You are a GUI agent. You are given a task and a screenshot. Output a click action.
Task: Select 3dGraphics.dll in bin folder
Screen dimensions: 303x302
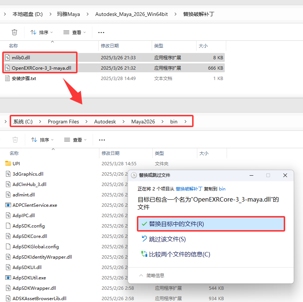coord(28,174)
